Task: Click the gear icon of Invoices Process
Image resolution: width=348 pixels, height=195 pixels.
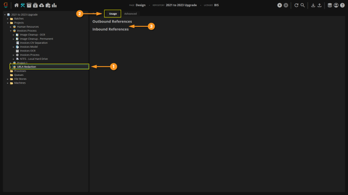Action: [17, 55]
